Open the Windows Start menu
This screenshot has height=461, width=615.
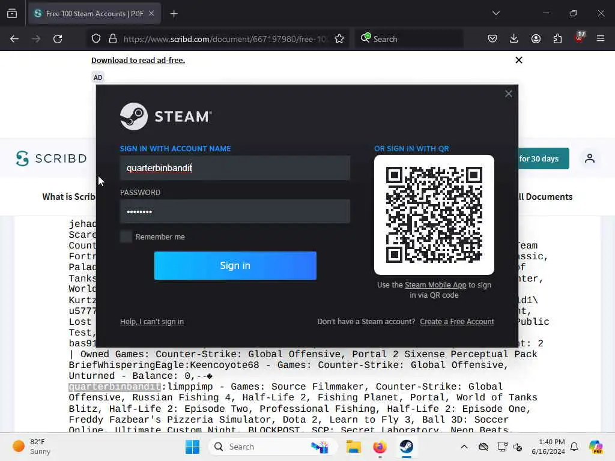click(192, 447)
